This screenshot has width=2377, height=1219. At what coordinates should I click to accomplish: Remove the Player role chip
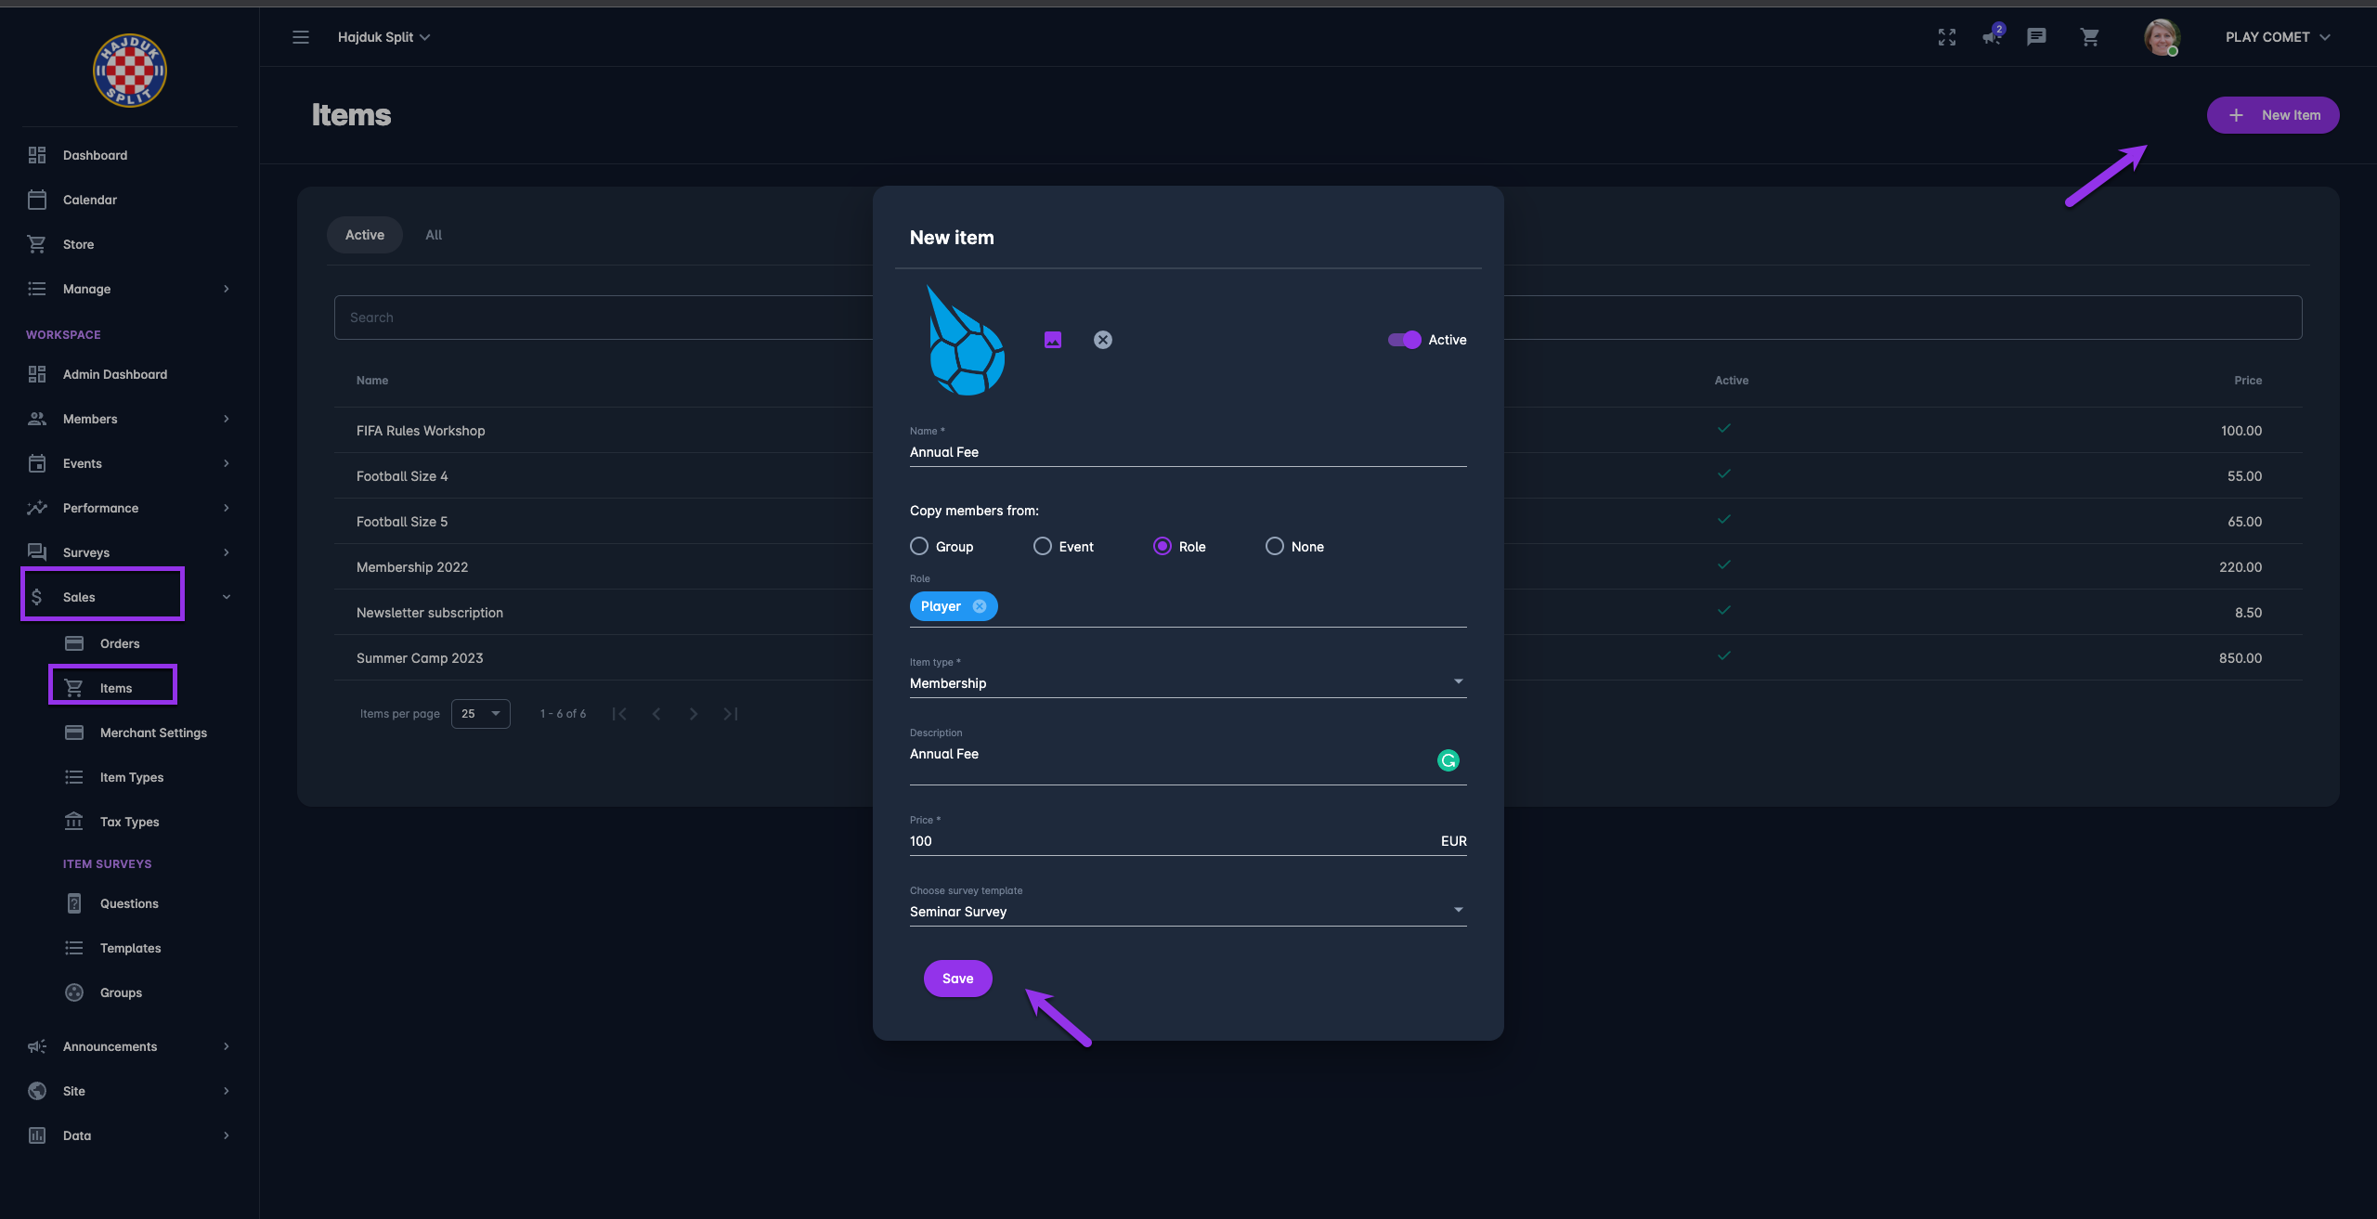tap(980, 606)
